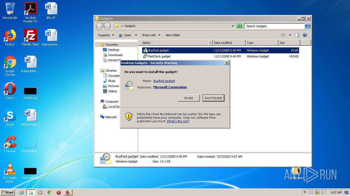Screen dimensions: 350x196
Task: Open Explorer Help question mark icon
Action: pyautogui.click(x=305, y=35)
